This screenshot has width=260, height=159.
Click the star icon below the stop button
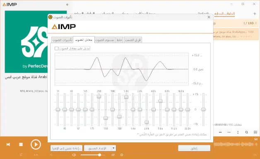(21, 155)
